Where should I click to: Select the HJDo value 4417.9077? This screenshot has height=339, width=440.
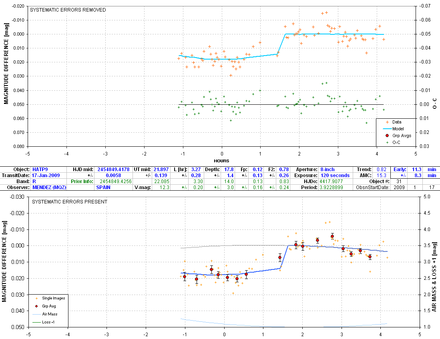click(x=332, y=181)
